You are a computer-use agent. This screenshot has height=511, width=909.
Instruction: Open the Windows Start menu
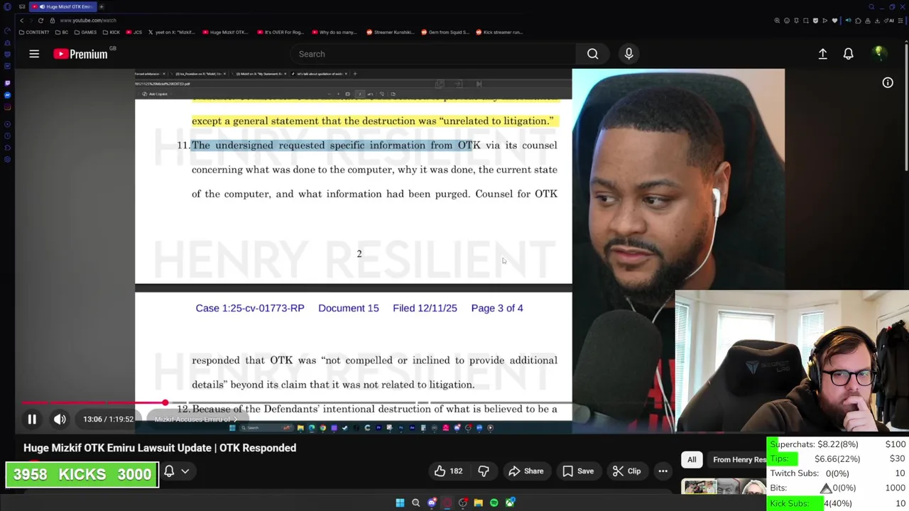coord(400,502)
